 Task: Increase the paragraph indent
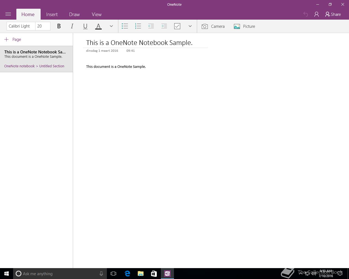coord(164,26)
